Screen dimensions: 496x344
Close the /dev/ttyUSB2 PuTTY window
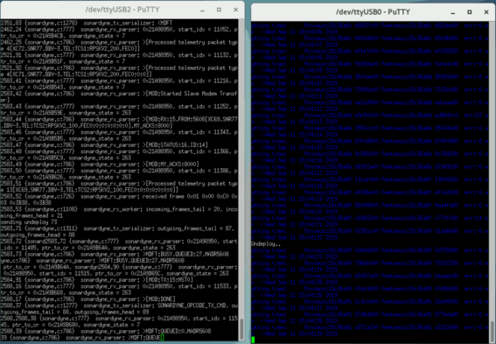click(x=235, y=10)
